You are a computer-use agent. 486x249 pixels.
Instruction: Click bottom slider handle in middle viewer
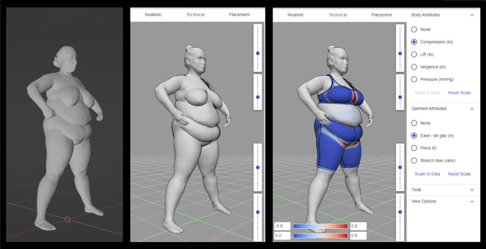tap(258, 212)
